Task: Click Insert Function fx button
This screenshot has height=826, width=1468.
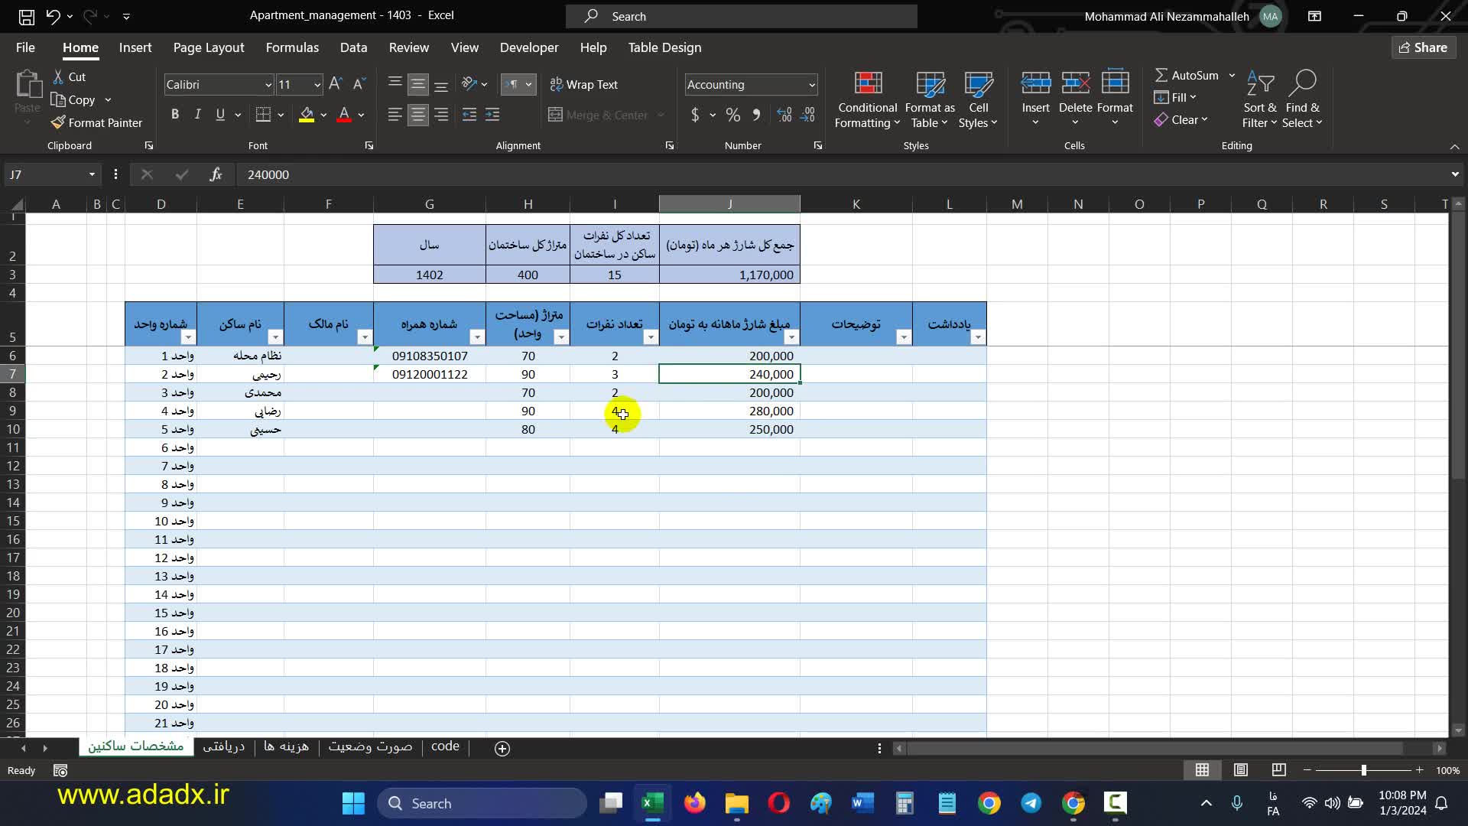Action: coord(216,174)
